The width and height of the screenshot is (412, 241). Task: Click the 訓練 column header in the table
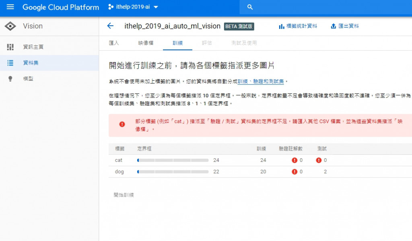click(261, 149)
